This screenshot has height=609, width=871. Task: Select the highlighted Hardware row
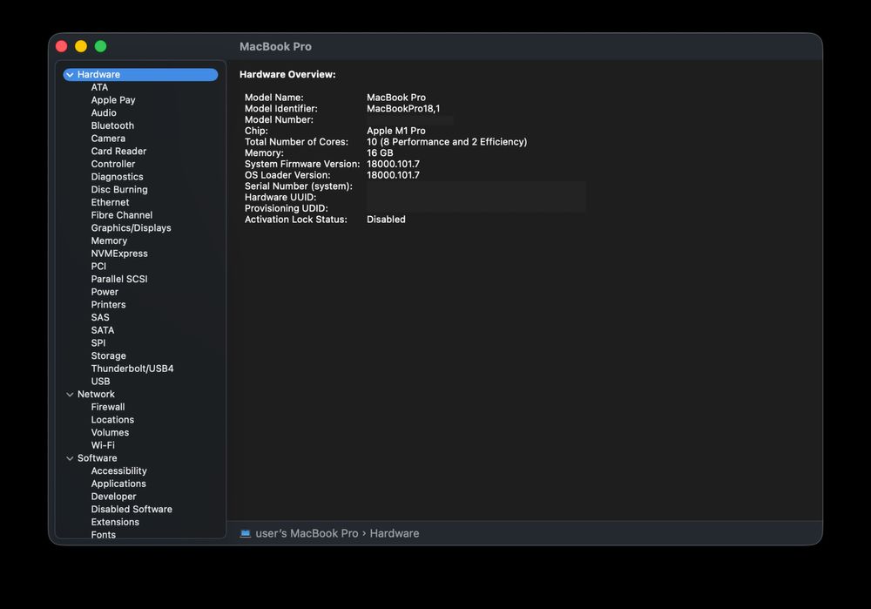tap(140, 74)
